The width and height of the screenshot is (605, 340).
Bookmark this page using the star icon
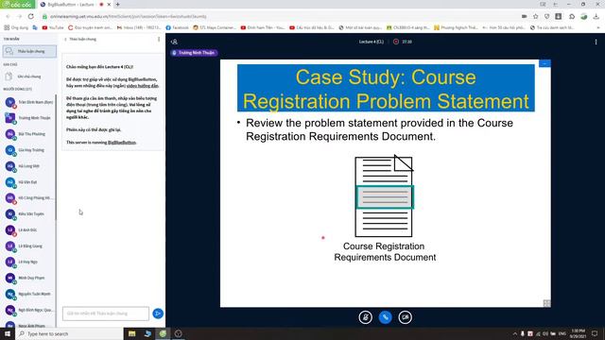click(x=536, y=17)
